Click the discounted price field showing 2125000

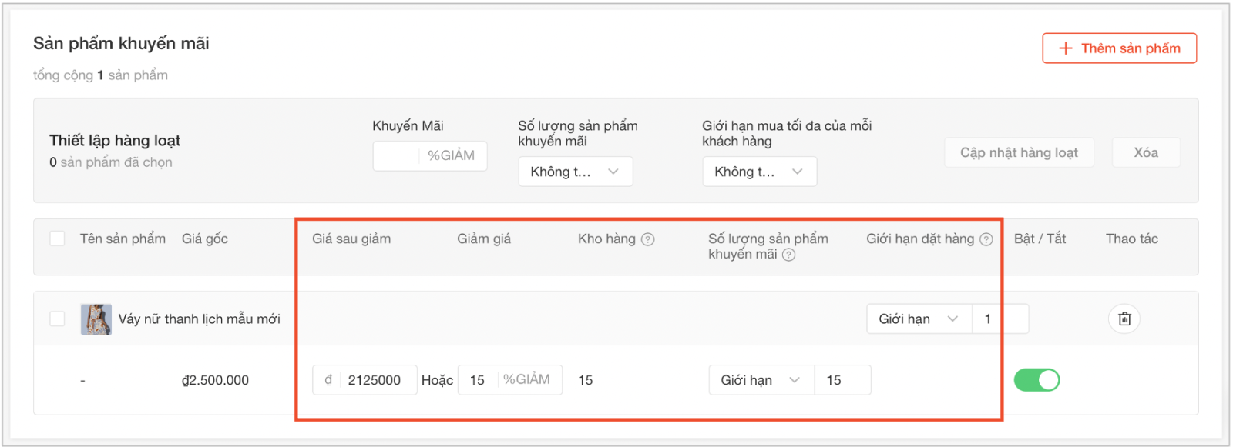(x=365, y=380)
